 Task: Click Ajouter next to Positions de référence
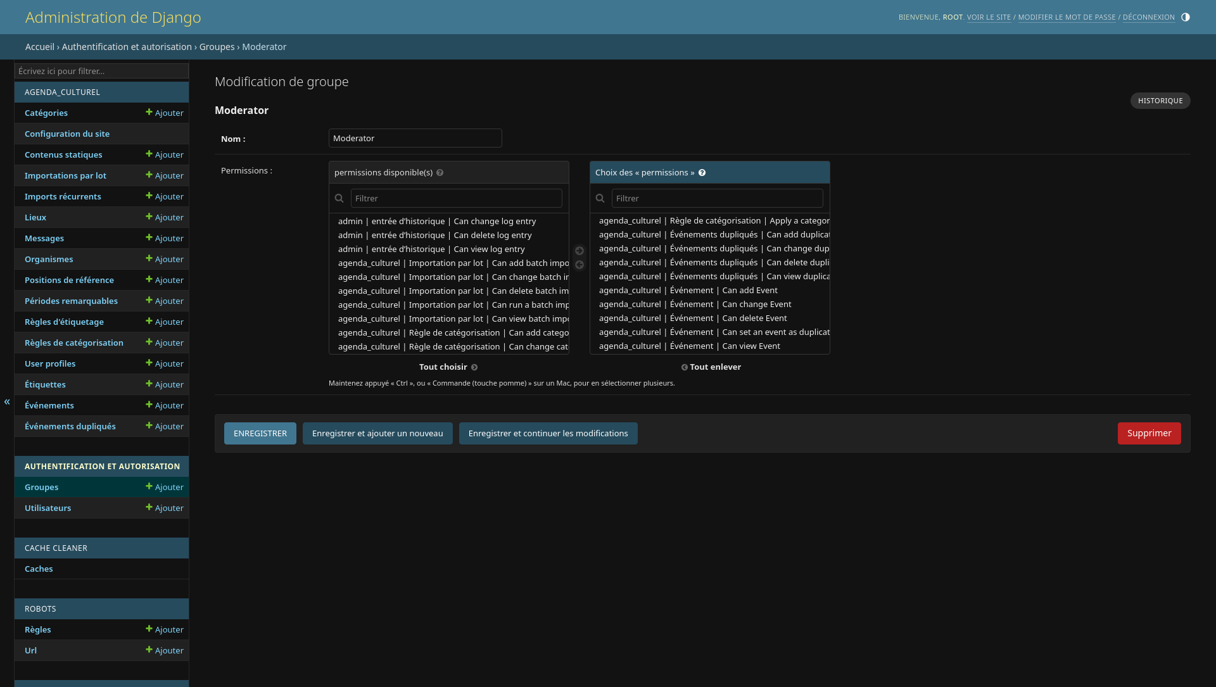(165, 280)
